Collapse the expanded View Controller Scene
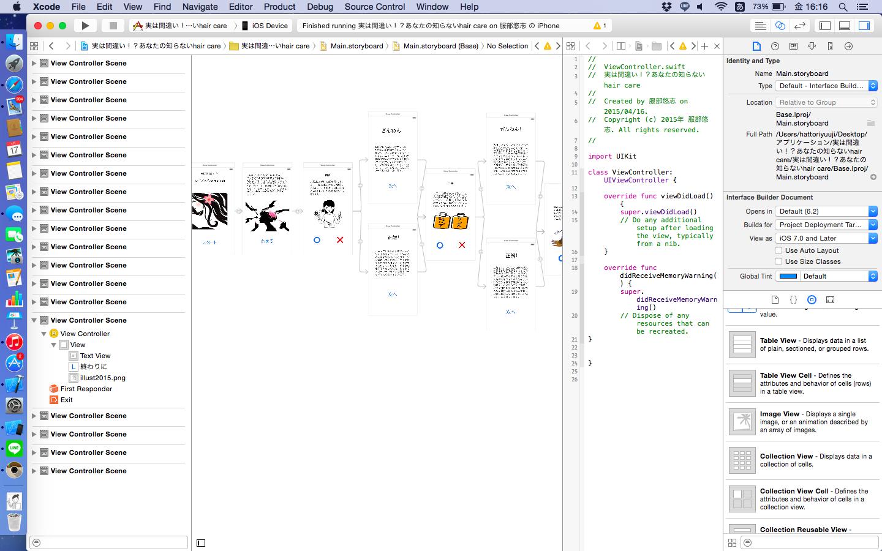The width and height of the screenshot is (882, 551). pos(34,320)
